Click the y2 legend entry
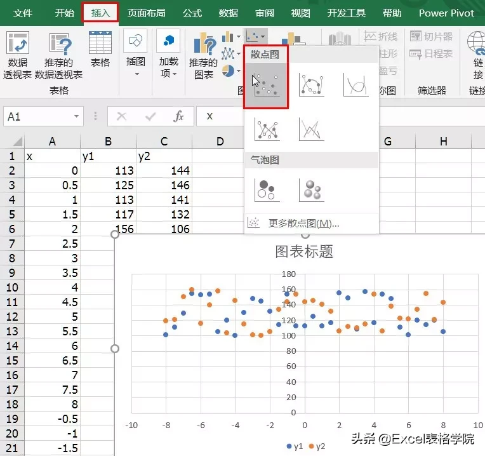Viewport: 485px width, 456px height. coord(317,446)
